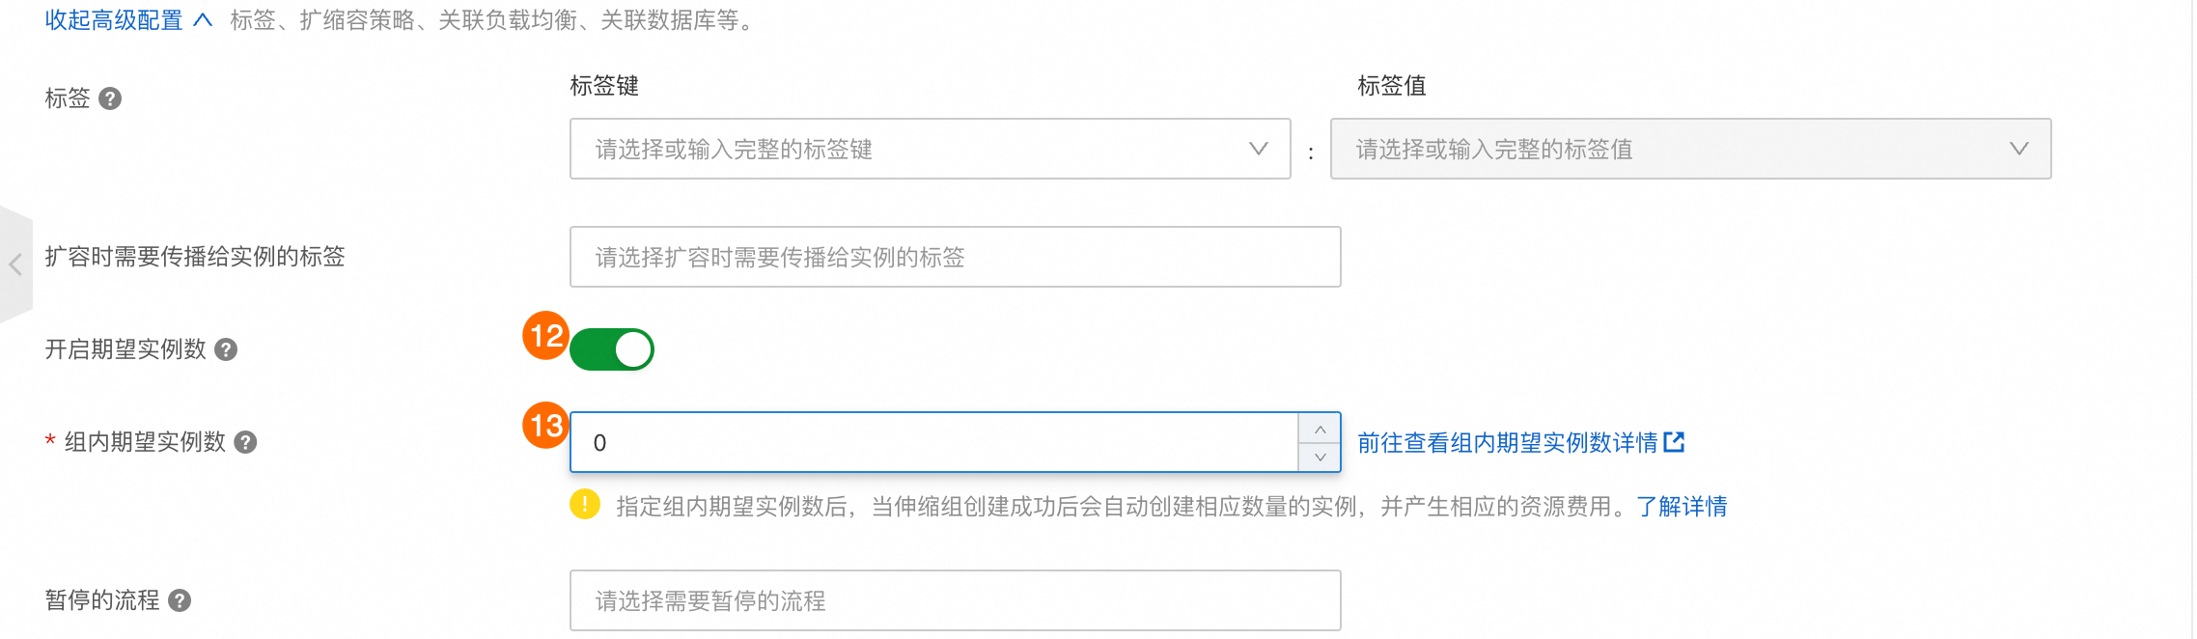Click the yellow warning exclamation icon
Image resolution: width=2197 pixels, height=639 pixels.
(x=585, y=504)
